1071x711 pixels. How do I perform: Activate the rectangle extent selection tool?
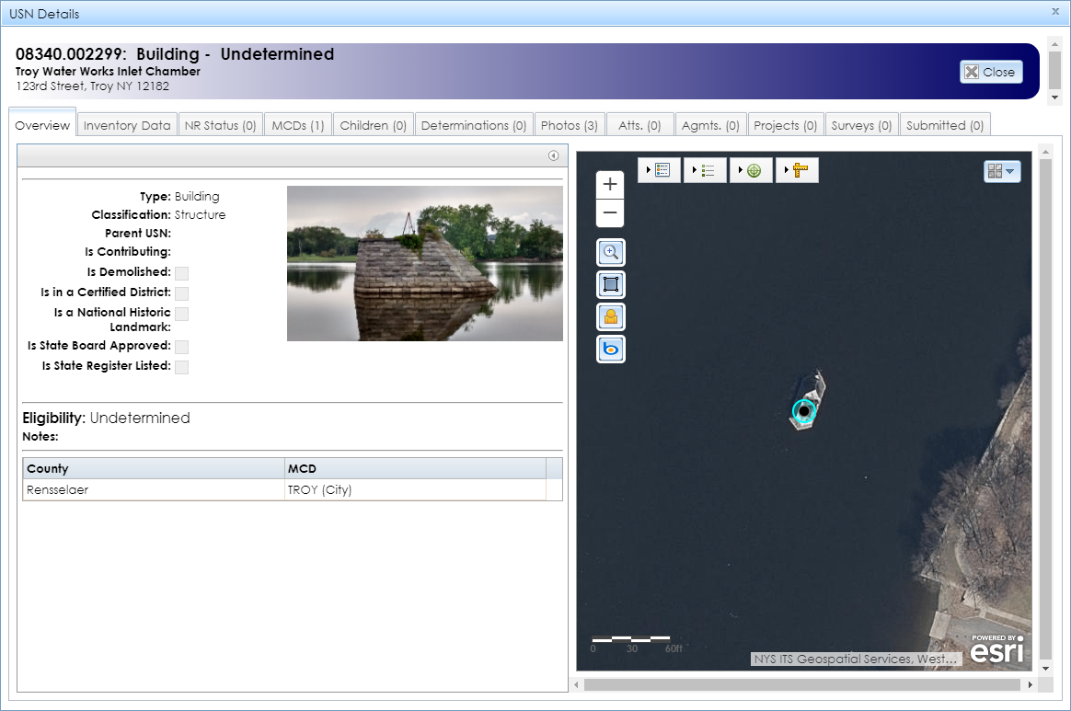610,284
